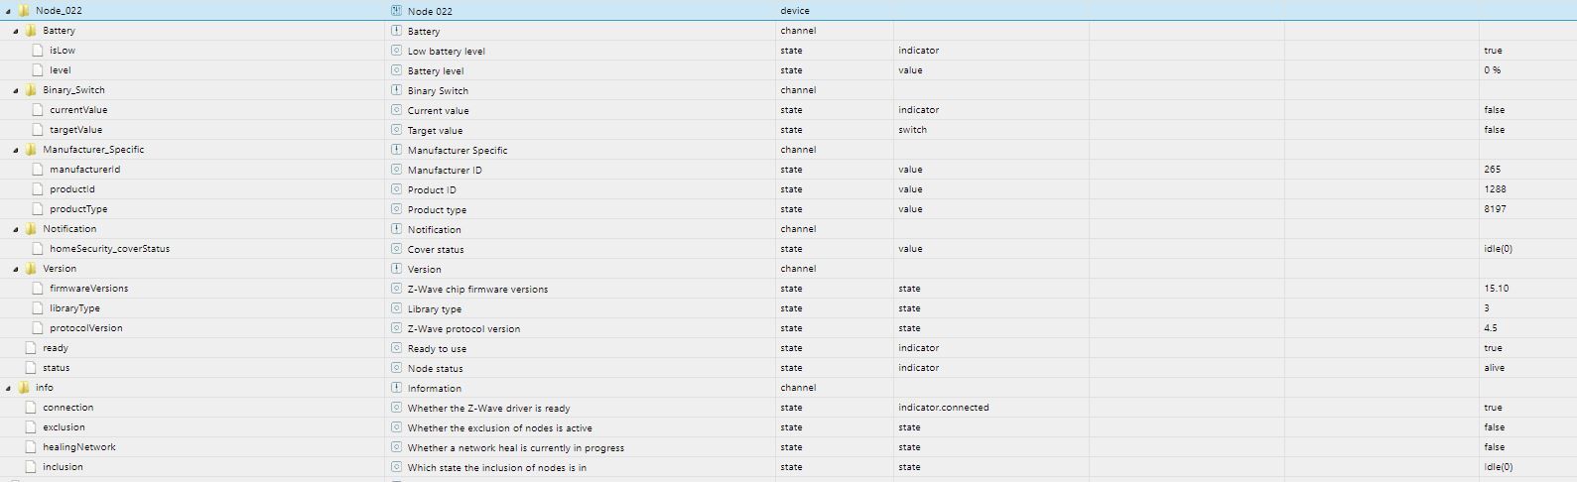Select the firmwareVersions state row
This screenshot has width=1577, height=482.
point(88,289)
